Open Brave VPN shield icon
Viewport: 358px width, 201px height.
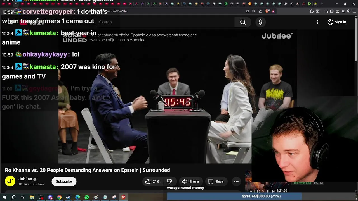coord(349,11)
